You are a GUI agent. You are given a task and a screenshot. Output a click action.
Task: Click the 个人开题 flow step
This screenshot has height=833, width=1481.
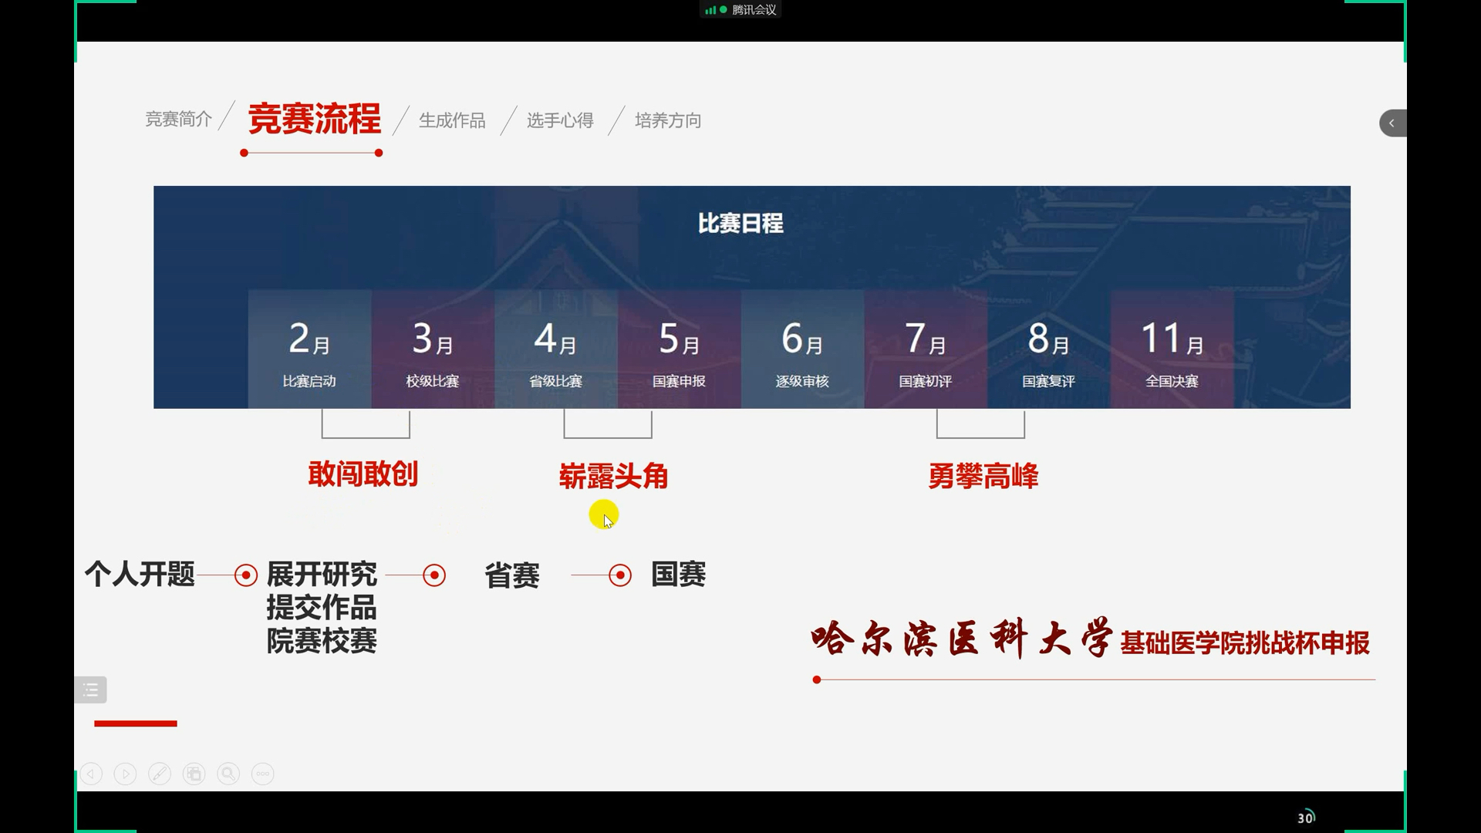140,574
